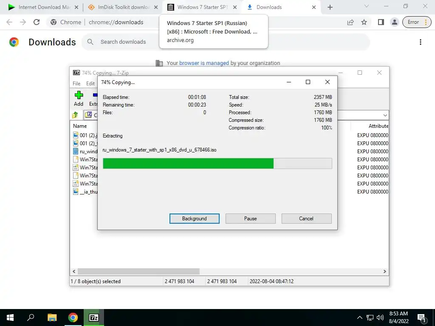Click the extracting ISO filename text
This screenshot has width=435, height=326.
[x=159, y=150]
